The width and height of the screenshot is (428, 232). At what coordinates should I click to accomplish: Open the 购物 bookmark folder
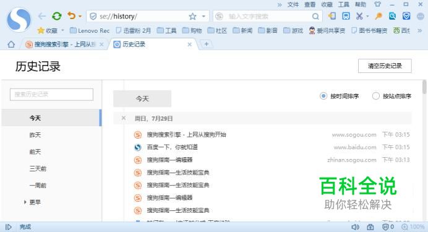coord(192,30)
